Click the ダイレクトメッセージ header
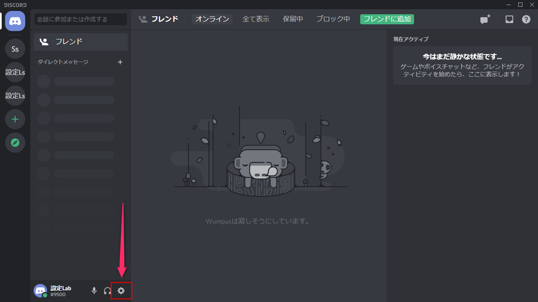538x302 pixels. pos(63,62)
